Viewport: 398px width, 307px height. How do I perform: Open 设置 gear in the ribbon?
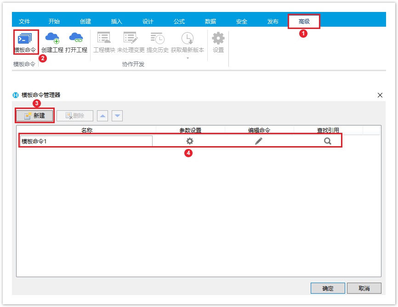pos(218,42)
